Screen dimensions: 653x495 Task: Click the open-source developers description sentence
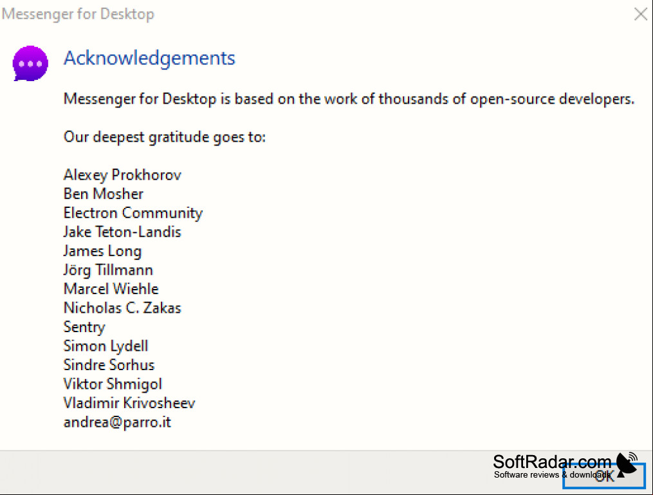[349, 99]
